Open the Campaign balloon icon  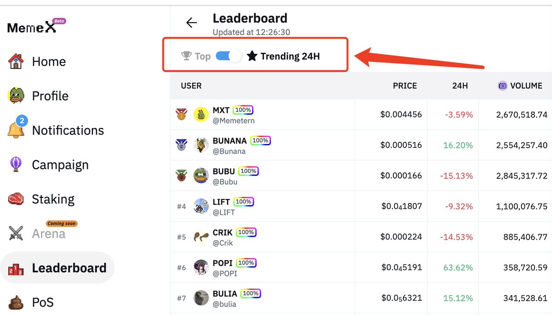(x=16, y=164)
